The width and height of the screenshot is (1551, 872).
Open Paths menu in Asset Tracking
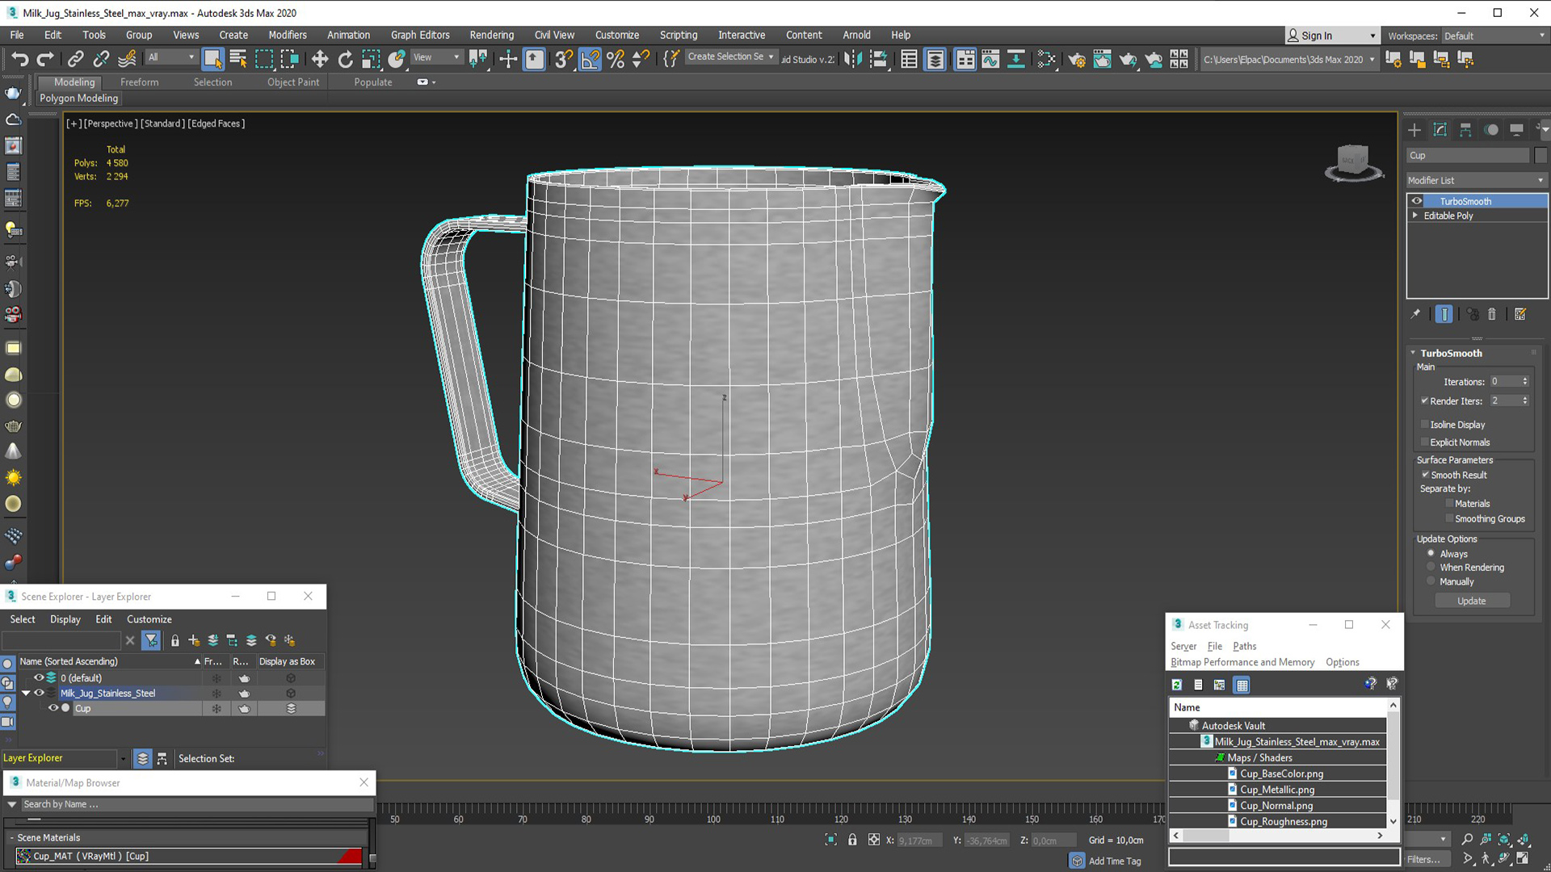[1244, 646]
